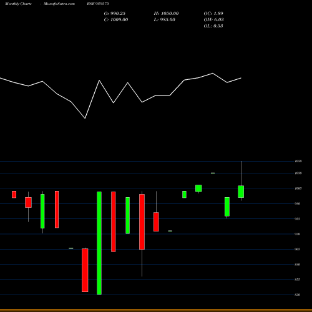
Task: Click the 955 price axis label
Action: coord(298,219)
